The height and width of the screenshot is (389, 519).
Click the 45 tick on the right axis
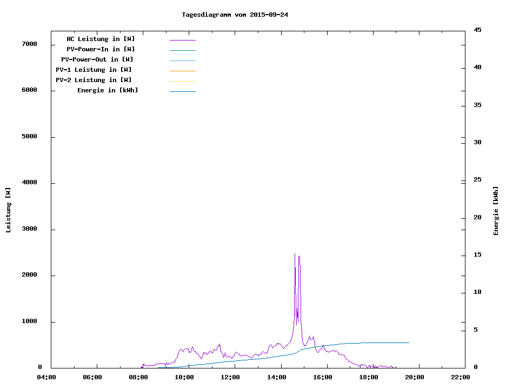pos(477,30)
